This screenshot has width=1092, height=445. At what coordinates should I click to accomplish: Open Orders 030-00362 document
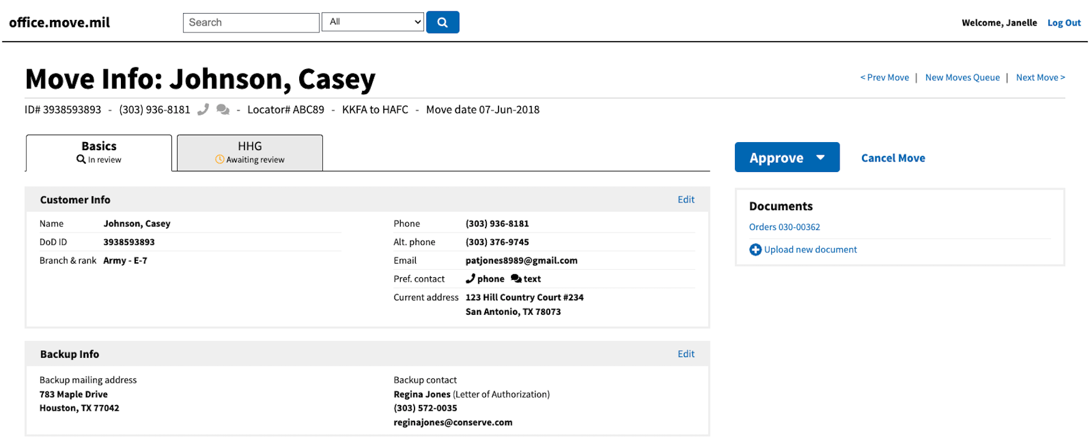point(784,227)
